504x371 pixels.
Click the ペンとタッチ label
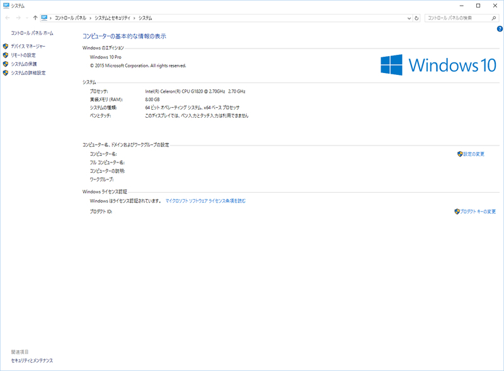pyautogui.click(x=100, y=116)
